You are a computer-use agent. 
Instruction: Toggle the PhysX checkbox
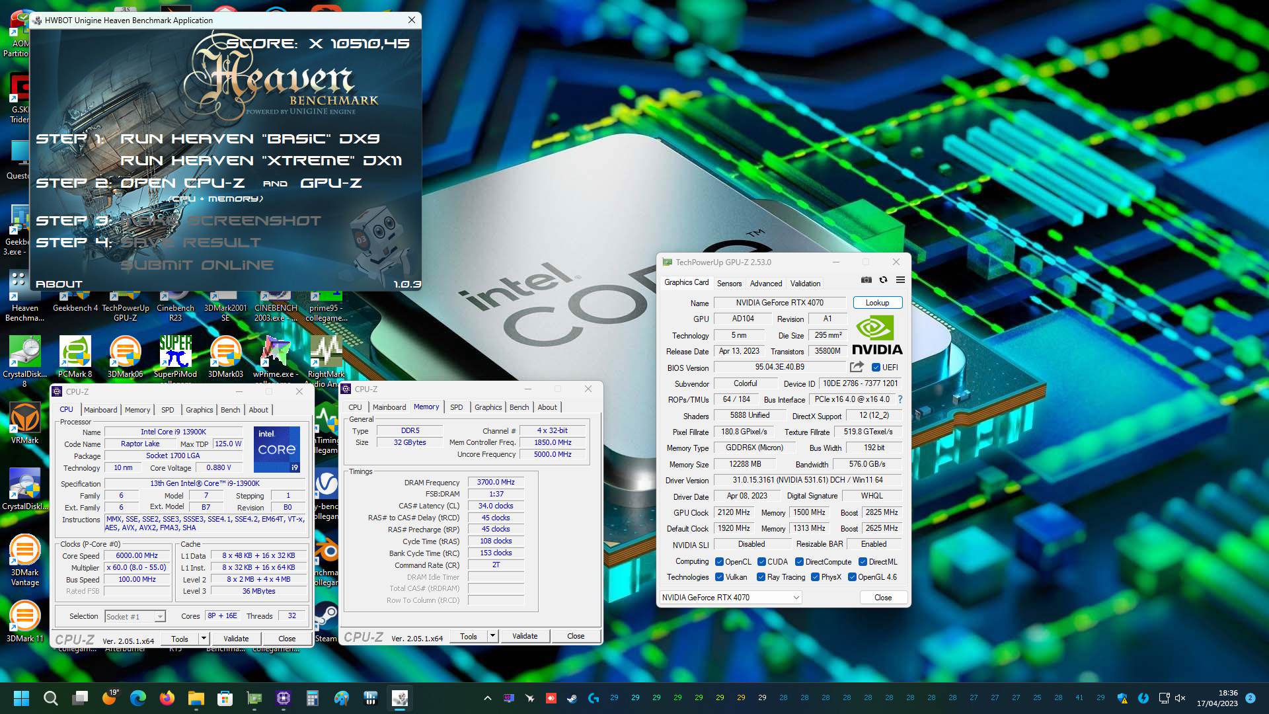pyautogui.click(x=815, y=577)
